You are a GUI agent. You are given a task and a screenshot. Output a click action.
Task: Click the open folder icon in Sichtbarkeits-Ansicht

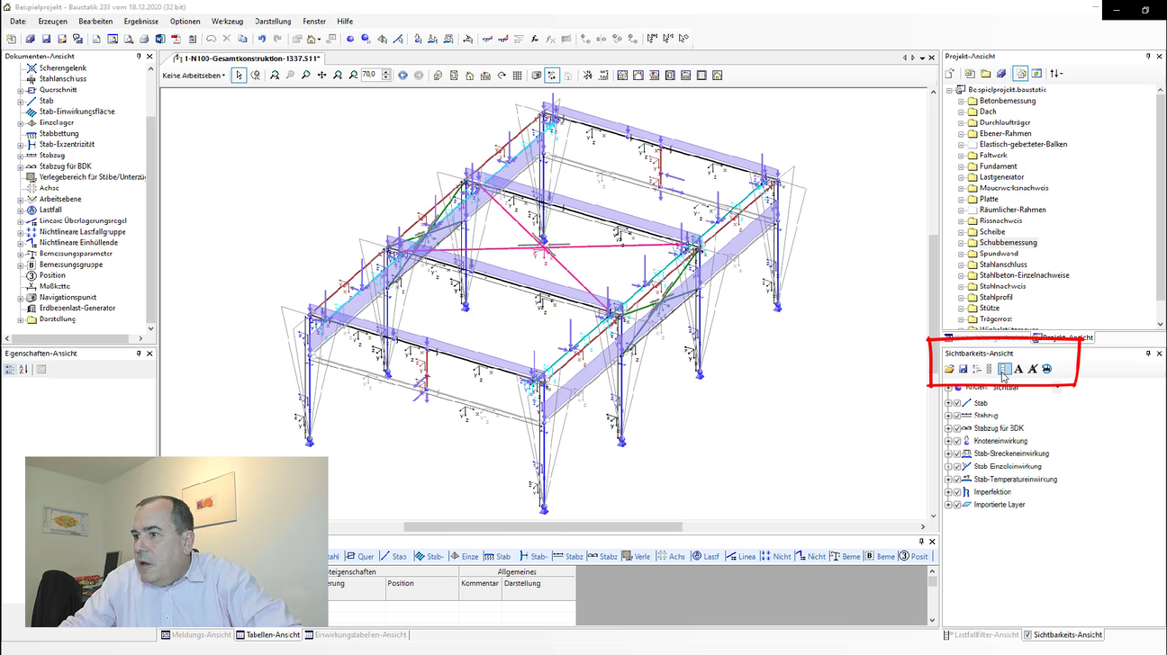(949, 369)
